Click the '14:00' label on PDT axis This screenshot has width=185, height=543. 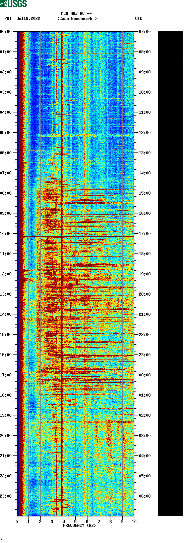[x=6, y=314]
